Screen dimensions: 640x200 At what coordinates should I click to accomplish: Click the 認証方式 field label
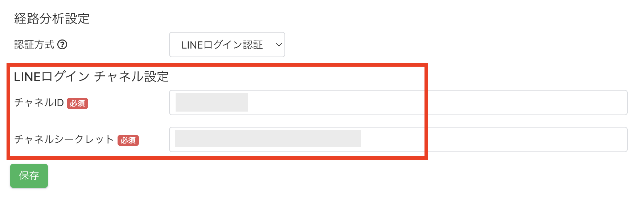point(34,45)
